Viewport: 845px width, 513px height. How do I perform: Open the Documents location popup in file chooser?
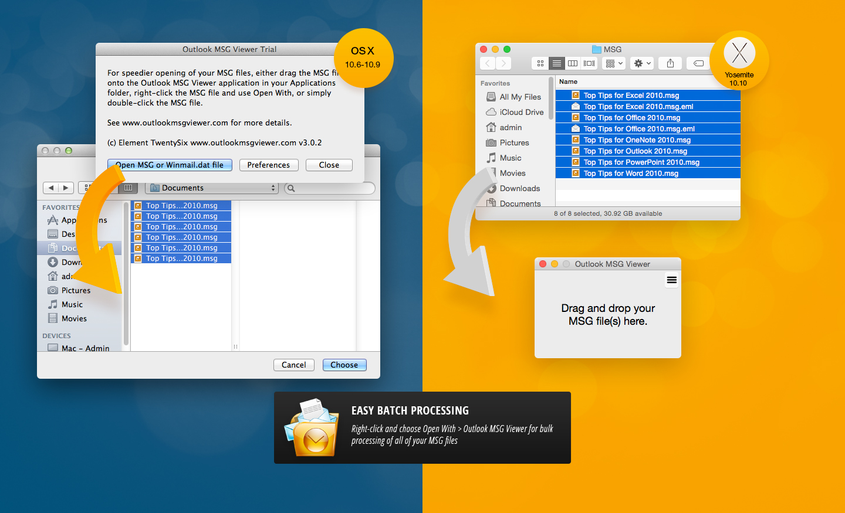point(212,188)
